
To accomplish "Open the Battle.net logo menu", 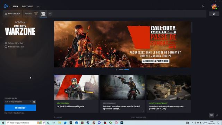I will [6, 6].
